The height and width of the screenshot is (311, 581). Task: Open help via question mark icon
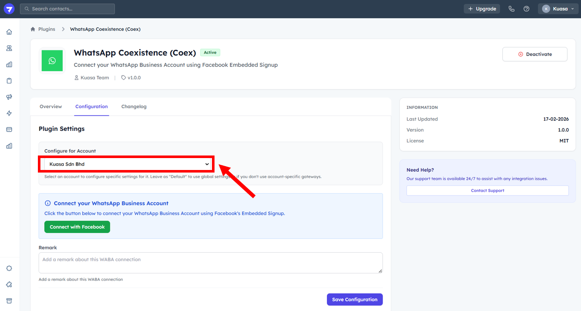click(x=527, y=9)
